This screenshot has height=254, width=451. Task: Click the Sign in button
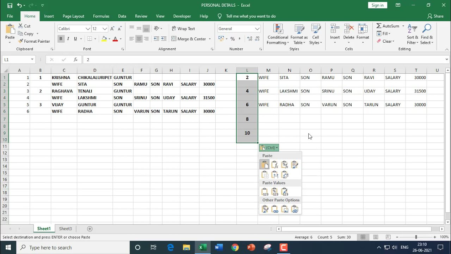(x=377, y=5)
